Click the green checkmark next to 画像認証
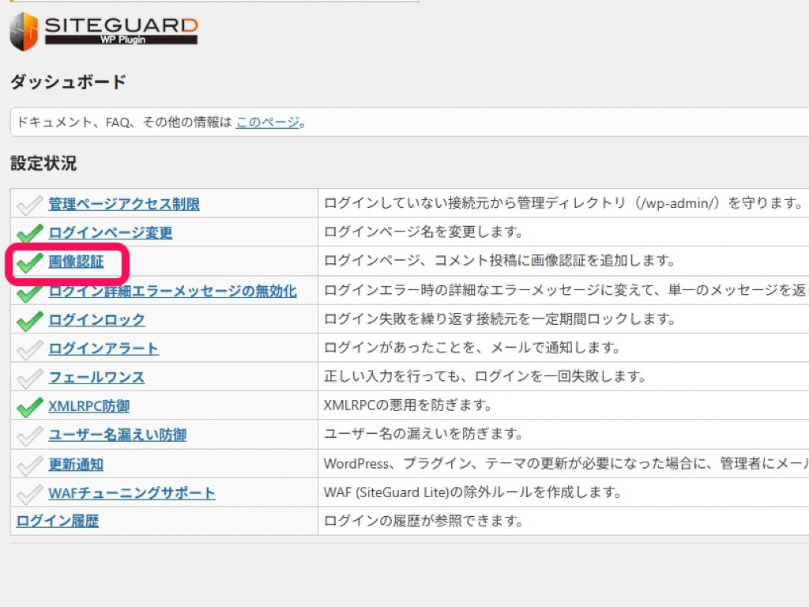 [28, 261]
